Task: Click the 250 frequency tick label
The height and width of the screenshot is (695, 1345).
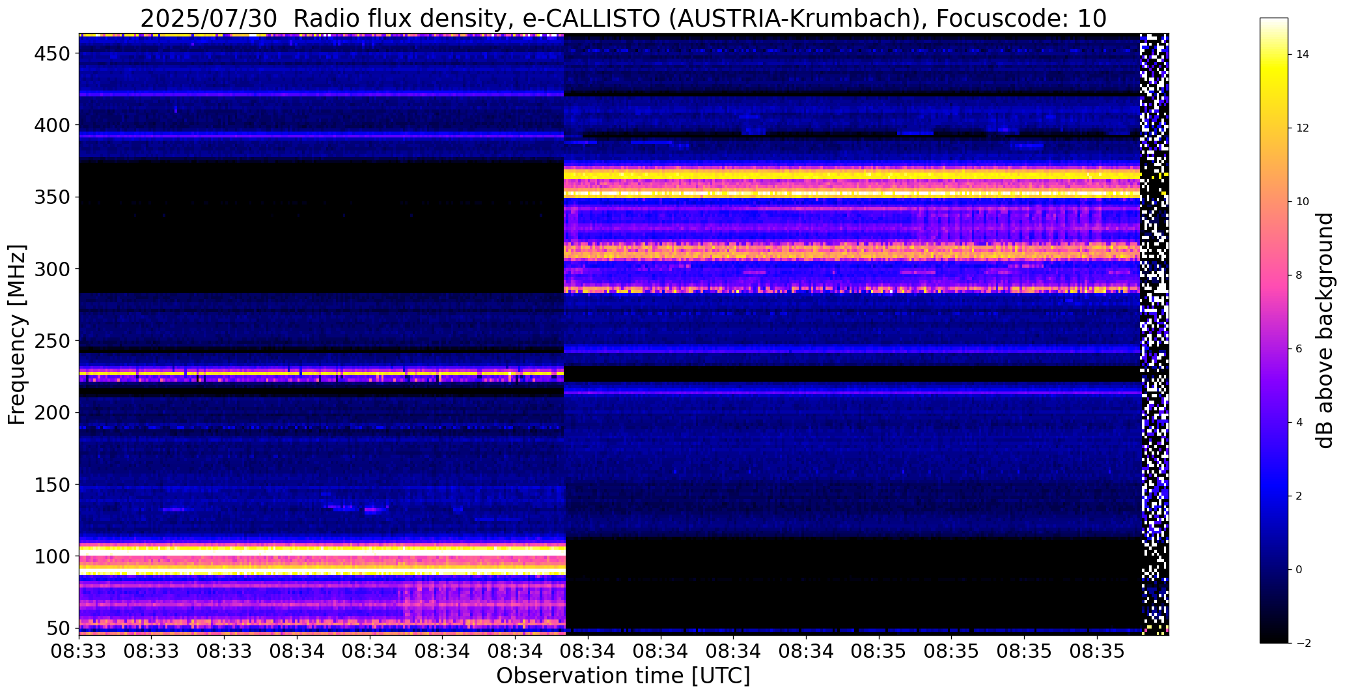Action: coord(51,341)
